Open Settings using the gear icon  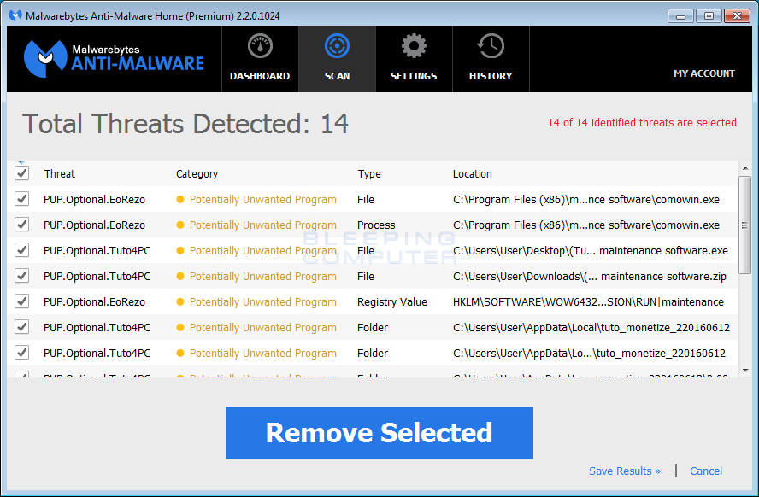(x=414, y=44)
